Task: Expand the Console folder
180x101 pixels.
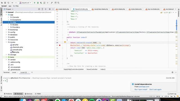Action: coord(8,17)
